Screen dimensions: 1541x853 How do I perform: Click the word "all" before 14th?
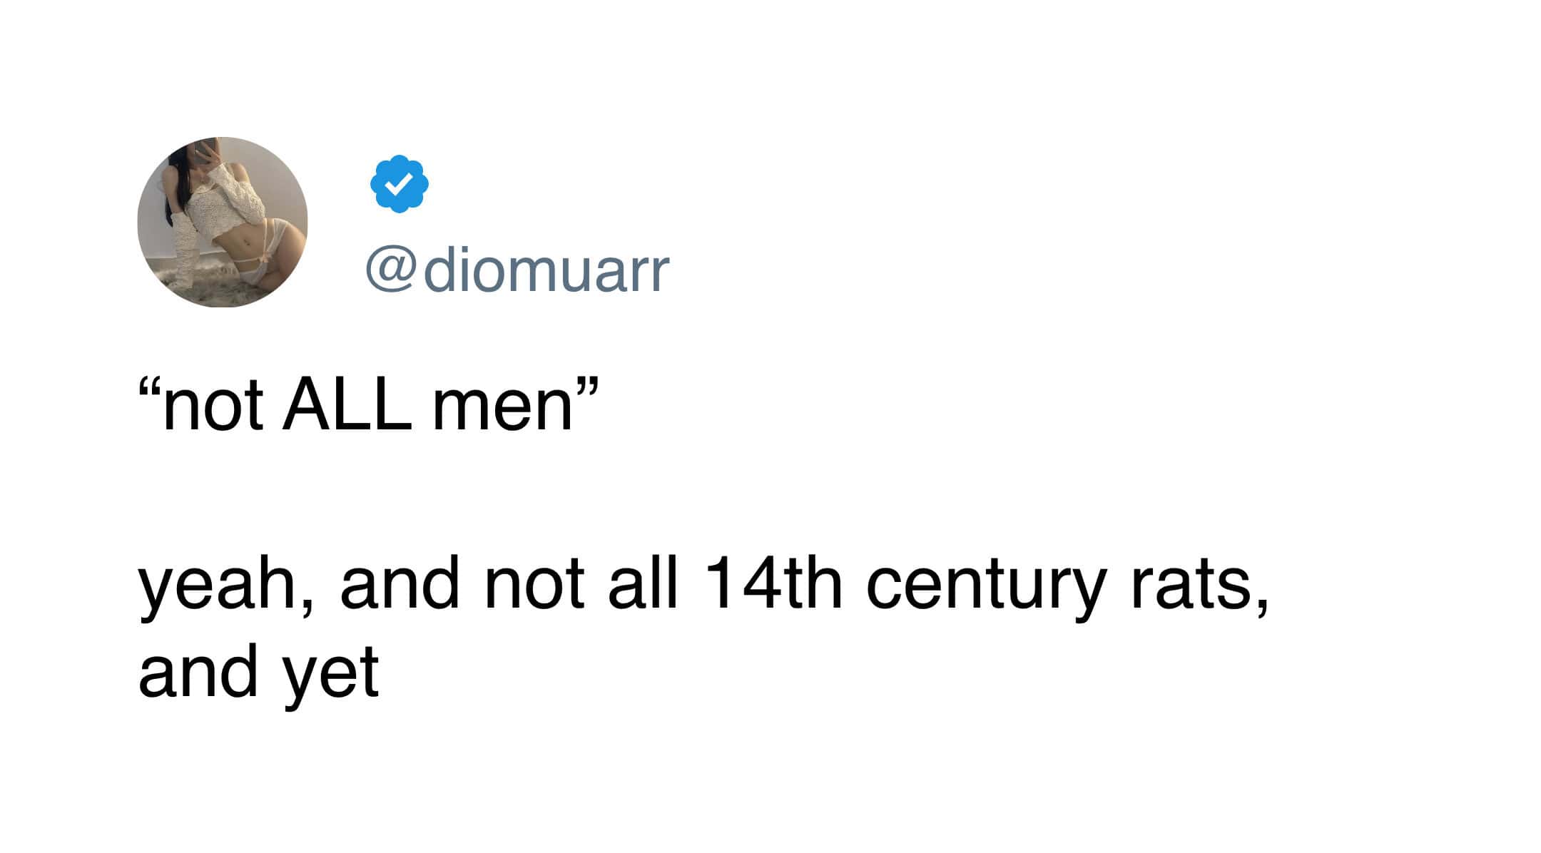[x=642, y=583]
